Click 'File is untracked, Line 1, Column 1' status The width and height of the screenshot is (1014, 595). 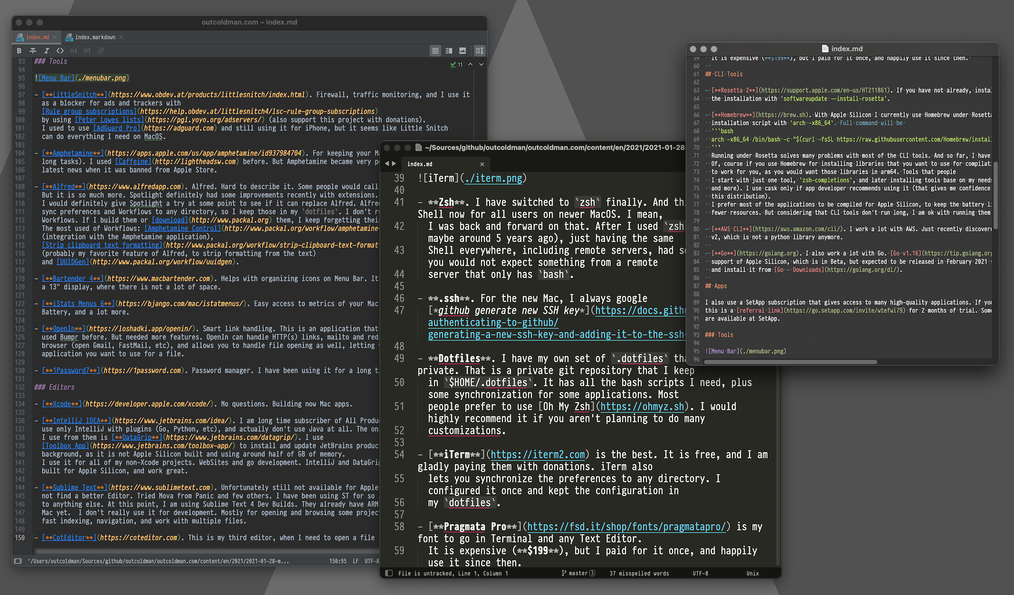453,573
